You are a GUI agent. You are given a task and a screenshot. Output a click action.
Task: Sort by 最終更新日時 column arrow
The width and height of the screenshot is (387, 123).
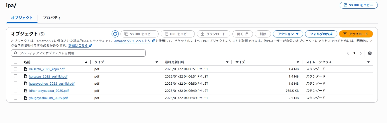(227, 62)
